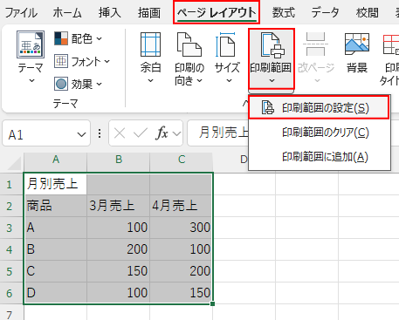Choose 印刷範囲に追加(A) from the menu
This screenshot has width=399, height=320.
tap(320, 157)
